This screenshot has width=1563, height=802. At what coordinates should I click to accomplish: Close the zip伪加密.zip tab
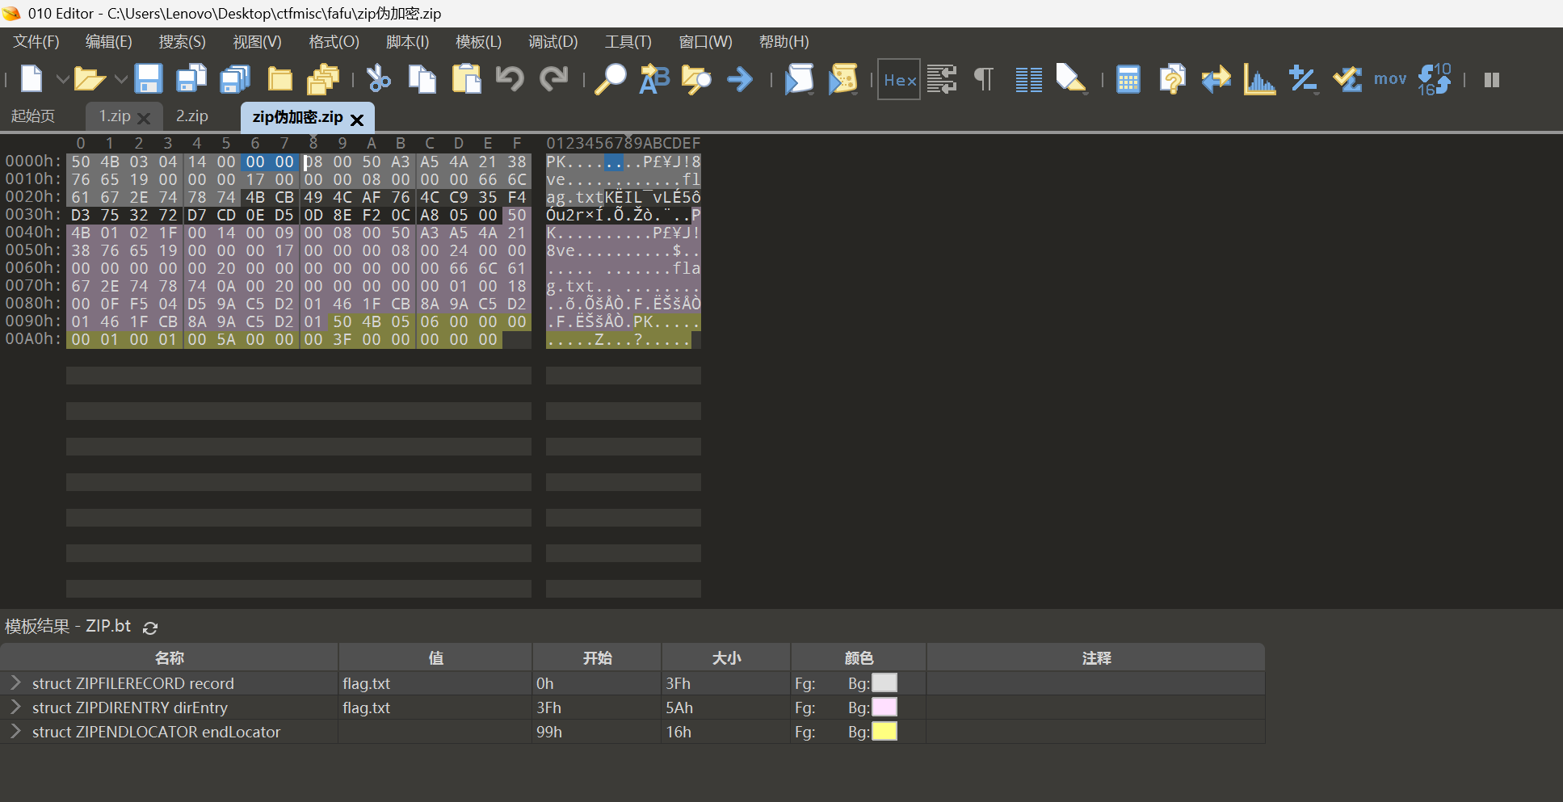357,120
